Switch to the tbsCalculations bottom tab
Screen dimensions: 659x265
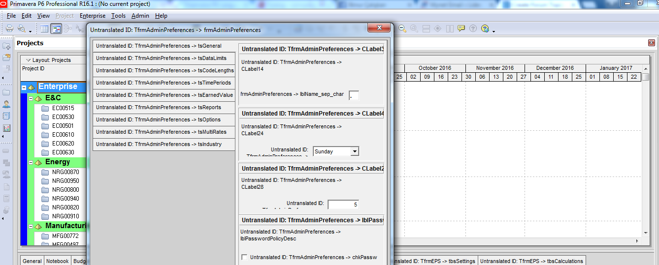[532, 261]
